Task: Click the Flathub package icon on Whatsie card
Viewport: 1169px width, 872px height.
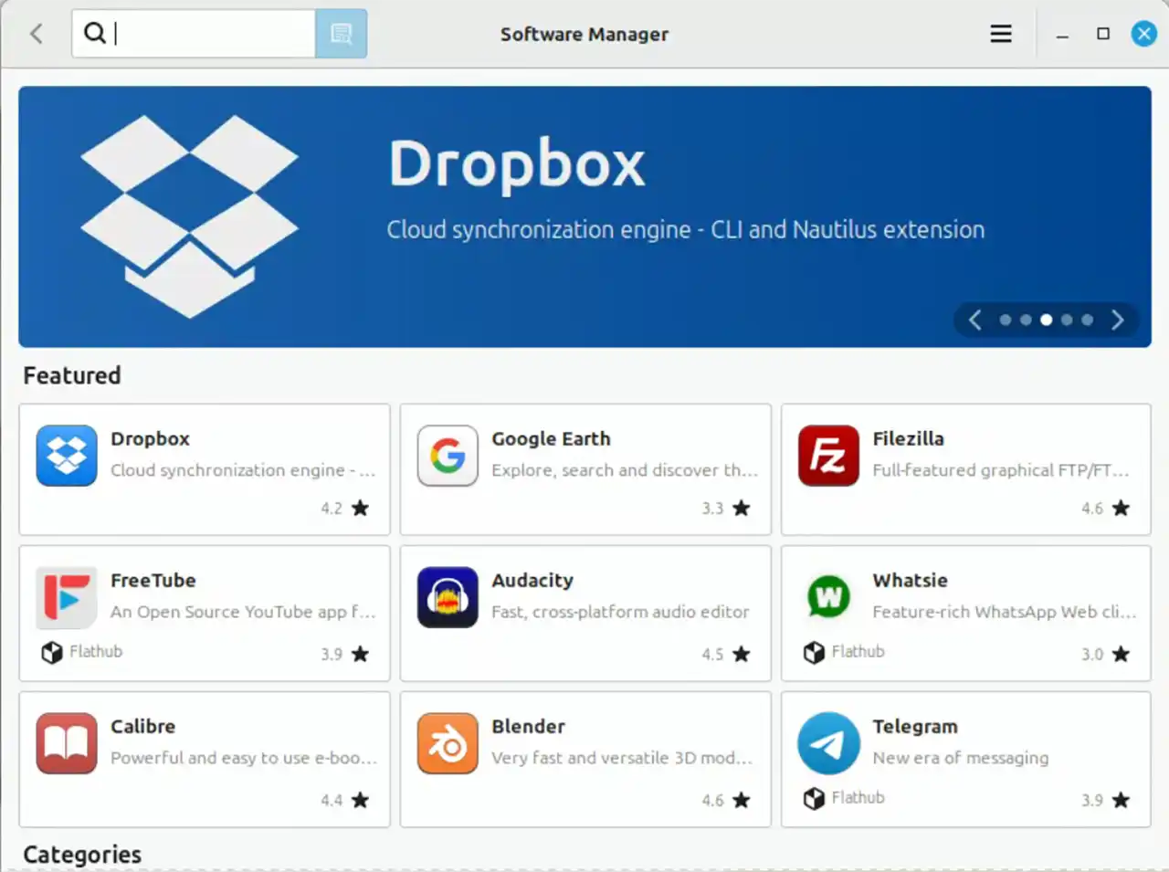Action: [814, 652]
